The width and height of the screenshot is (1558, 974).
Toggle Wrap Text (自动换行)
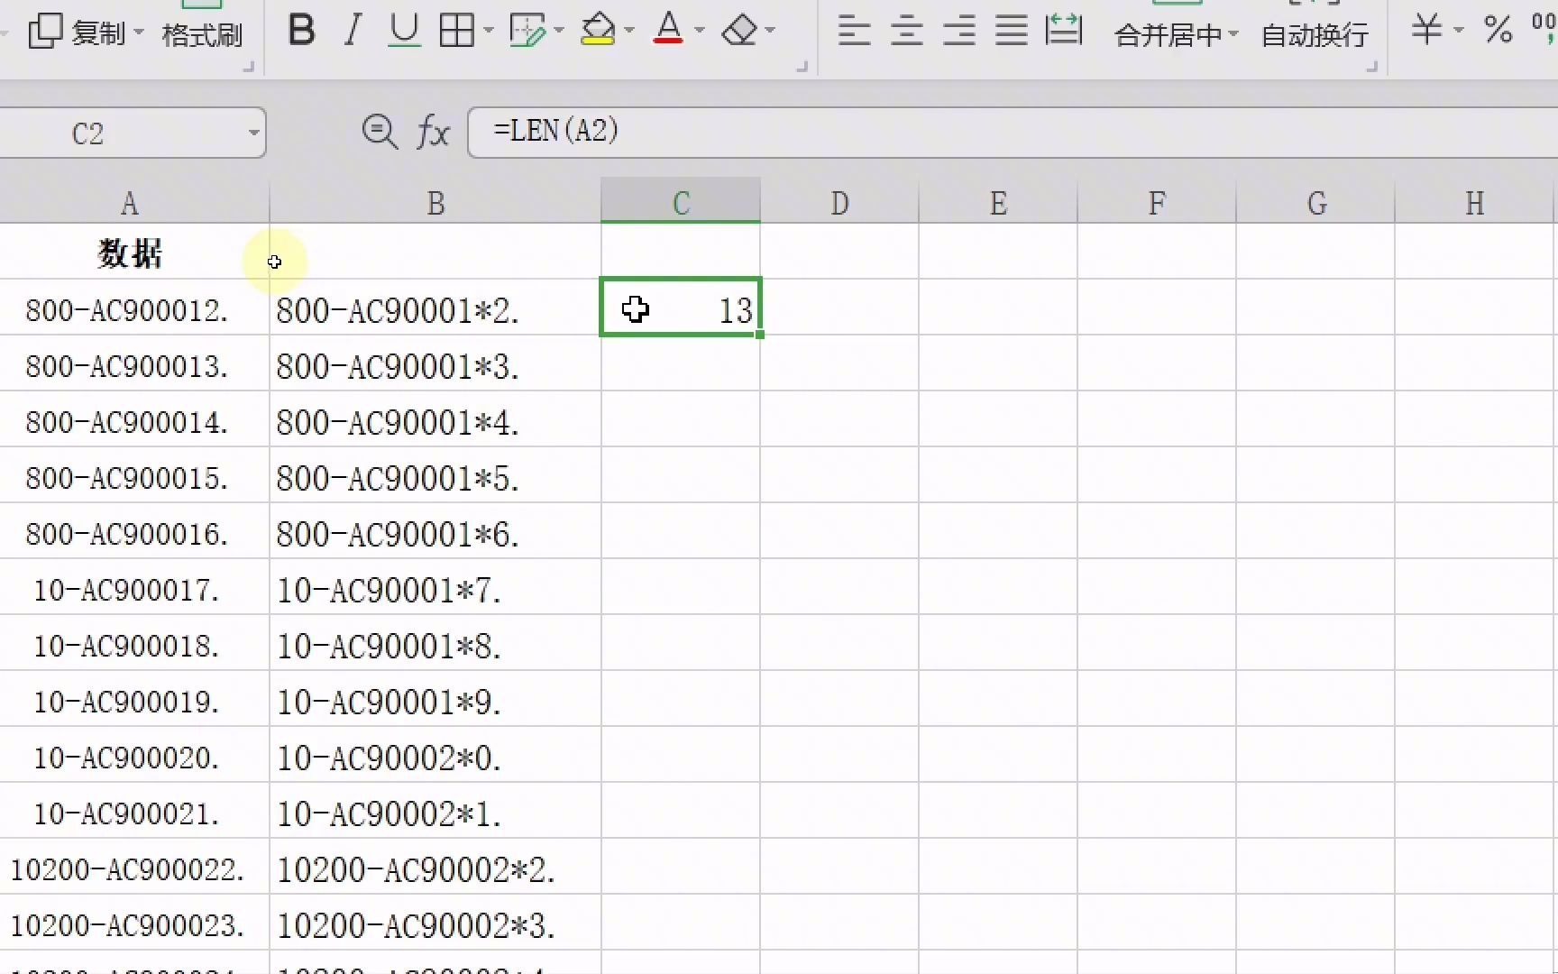pos(1315,35)
